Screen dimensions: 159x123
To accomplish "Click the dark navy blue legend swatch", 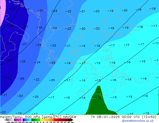I will tap(24, 120).
